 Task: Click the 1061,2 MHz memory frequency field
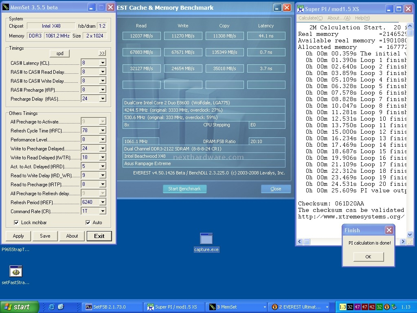point(57,36)
